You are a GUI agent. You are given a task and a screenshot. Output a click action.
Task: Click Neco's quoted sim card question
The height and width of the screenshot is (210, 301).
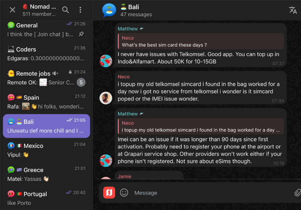[201, 41]
